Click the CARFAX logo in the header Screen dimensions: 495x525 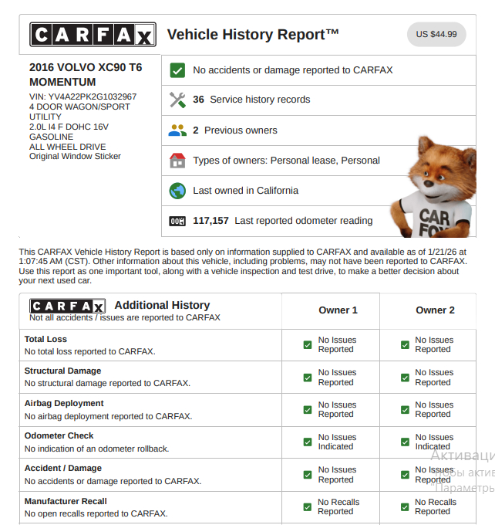point(93,35)
